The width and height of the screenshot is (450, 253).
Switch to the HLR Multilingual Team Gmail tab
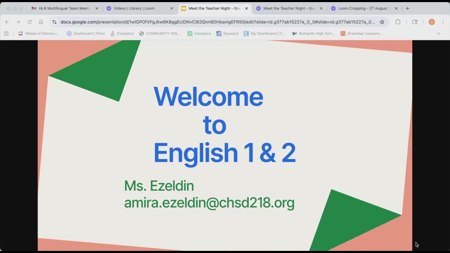click(61, 8)
